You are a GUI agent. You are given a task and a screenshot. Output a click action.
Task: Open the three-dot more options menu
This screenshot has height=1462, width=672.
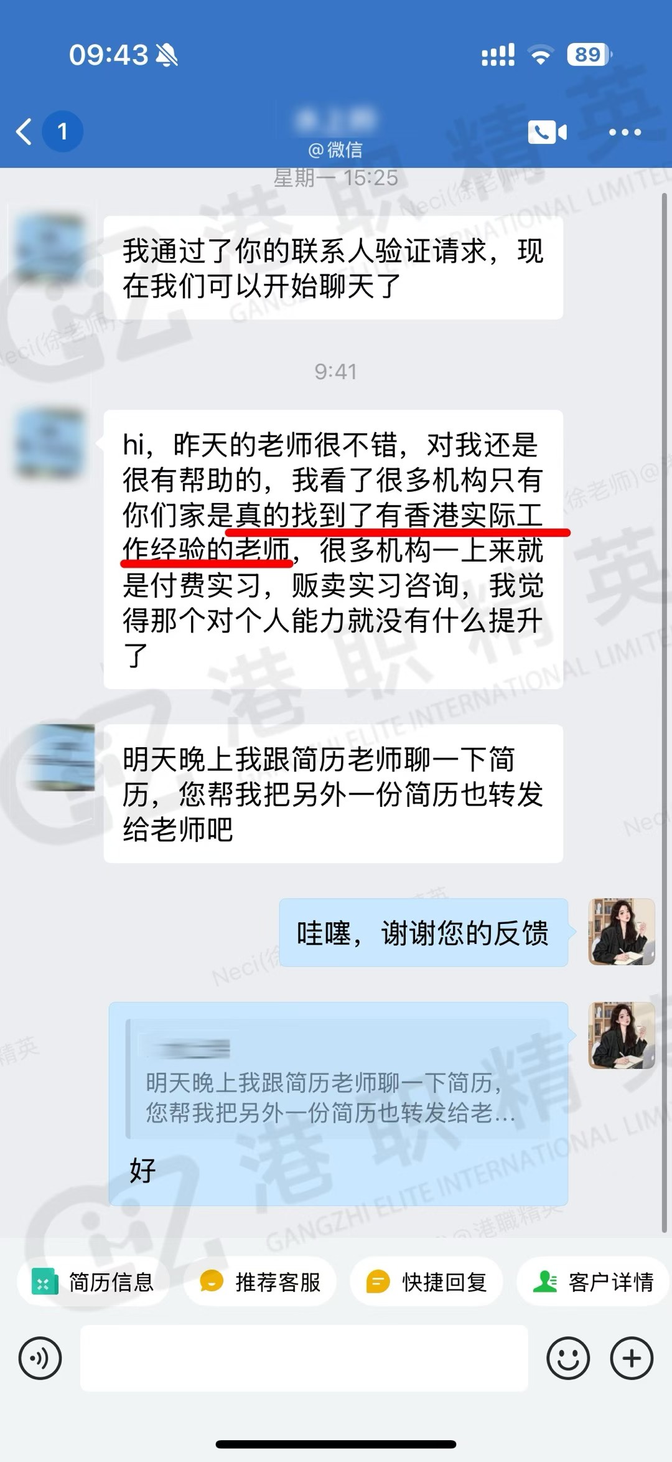coord(625,132)
